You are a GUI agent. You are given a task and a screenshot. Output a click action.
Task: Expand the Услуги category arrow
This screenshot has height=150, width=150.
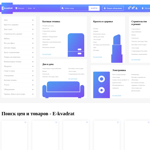(33, 85)
